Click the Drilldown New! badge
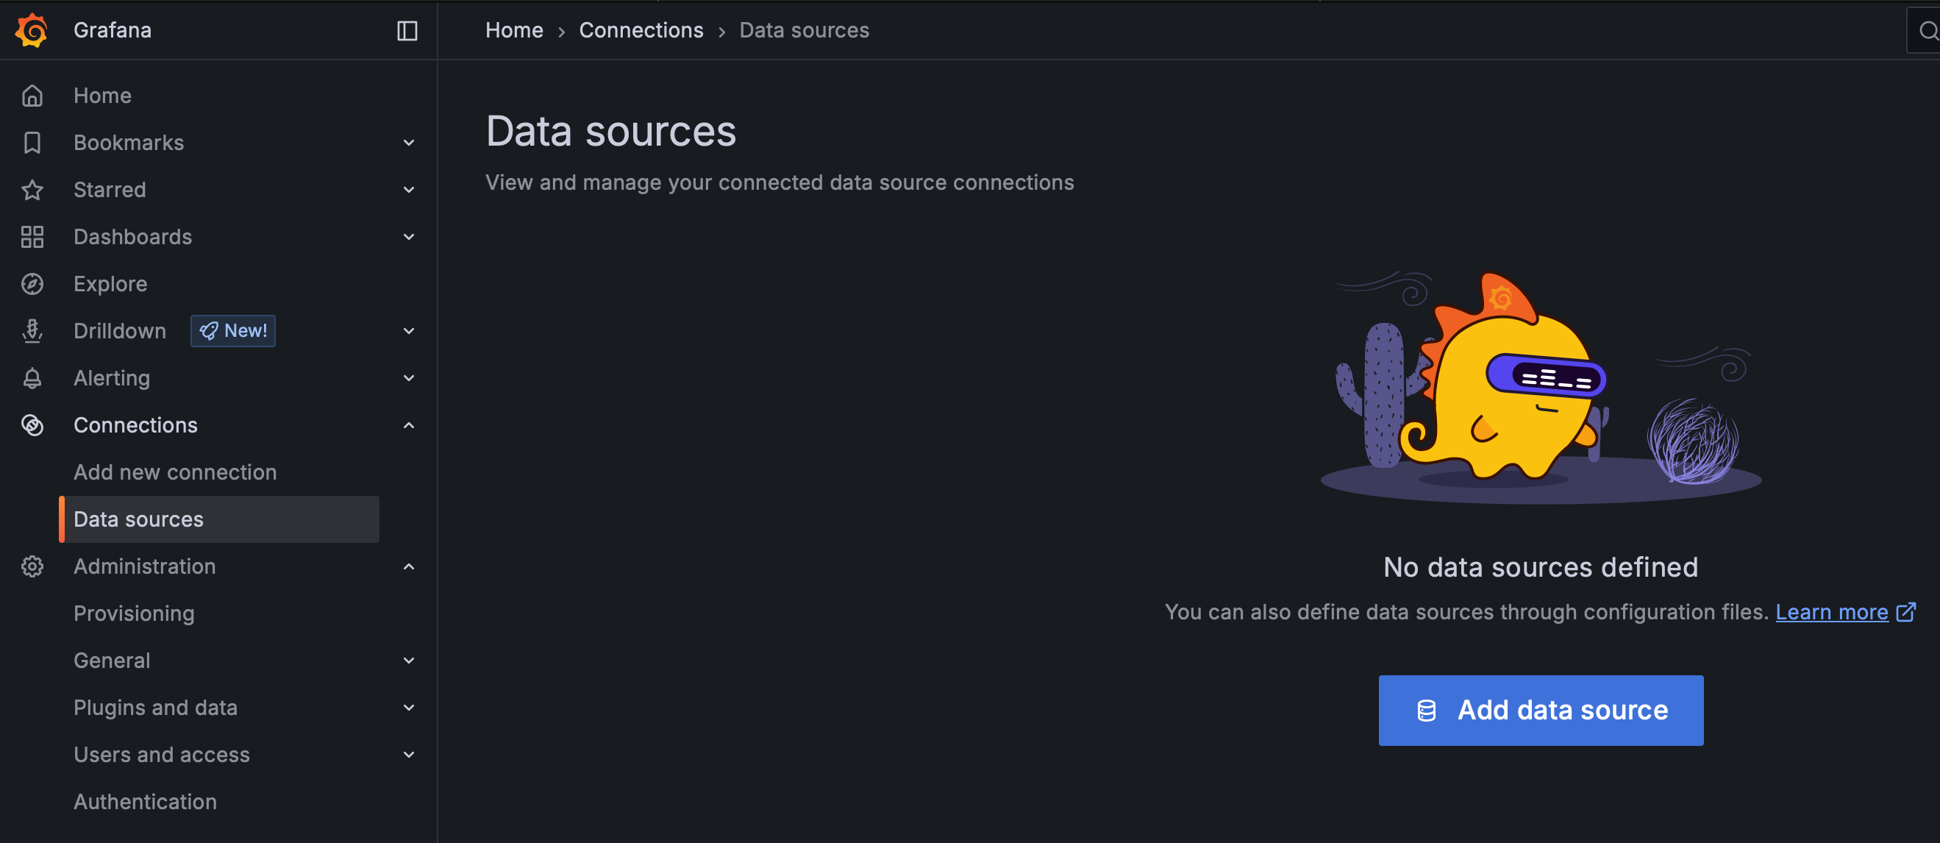The width and height of the screenshot is (1940, 843). coord(232,331)
